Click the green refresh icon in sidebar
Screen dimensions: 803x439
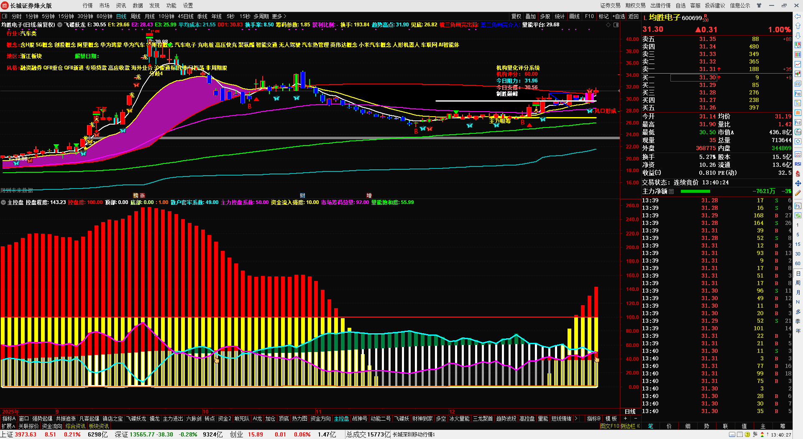tap(798, 215)
